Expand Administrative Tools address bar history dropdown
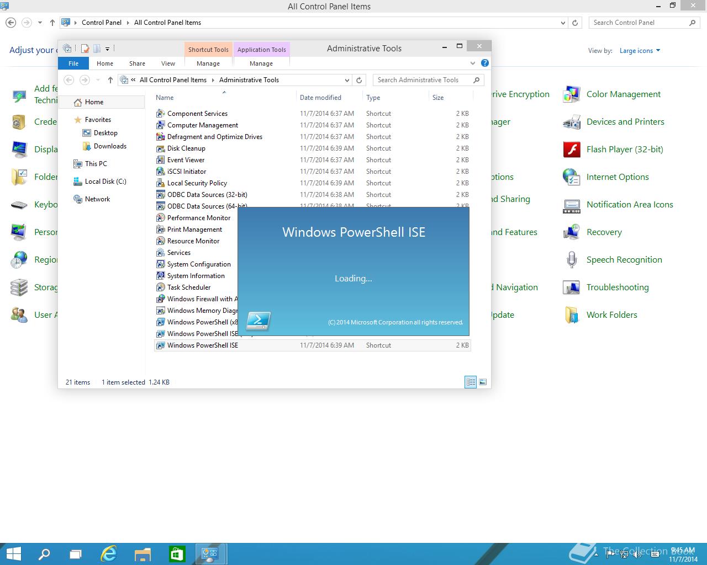 (x=347, y=80)
